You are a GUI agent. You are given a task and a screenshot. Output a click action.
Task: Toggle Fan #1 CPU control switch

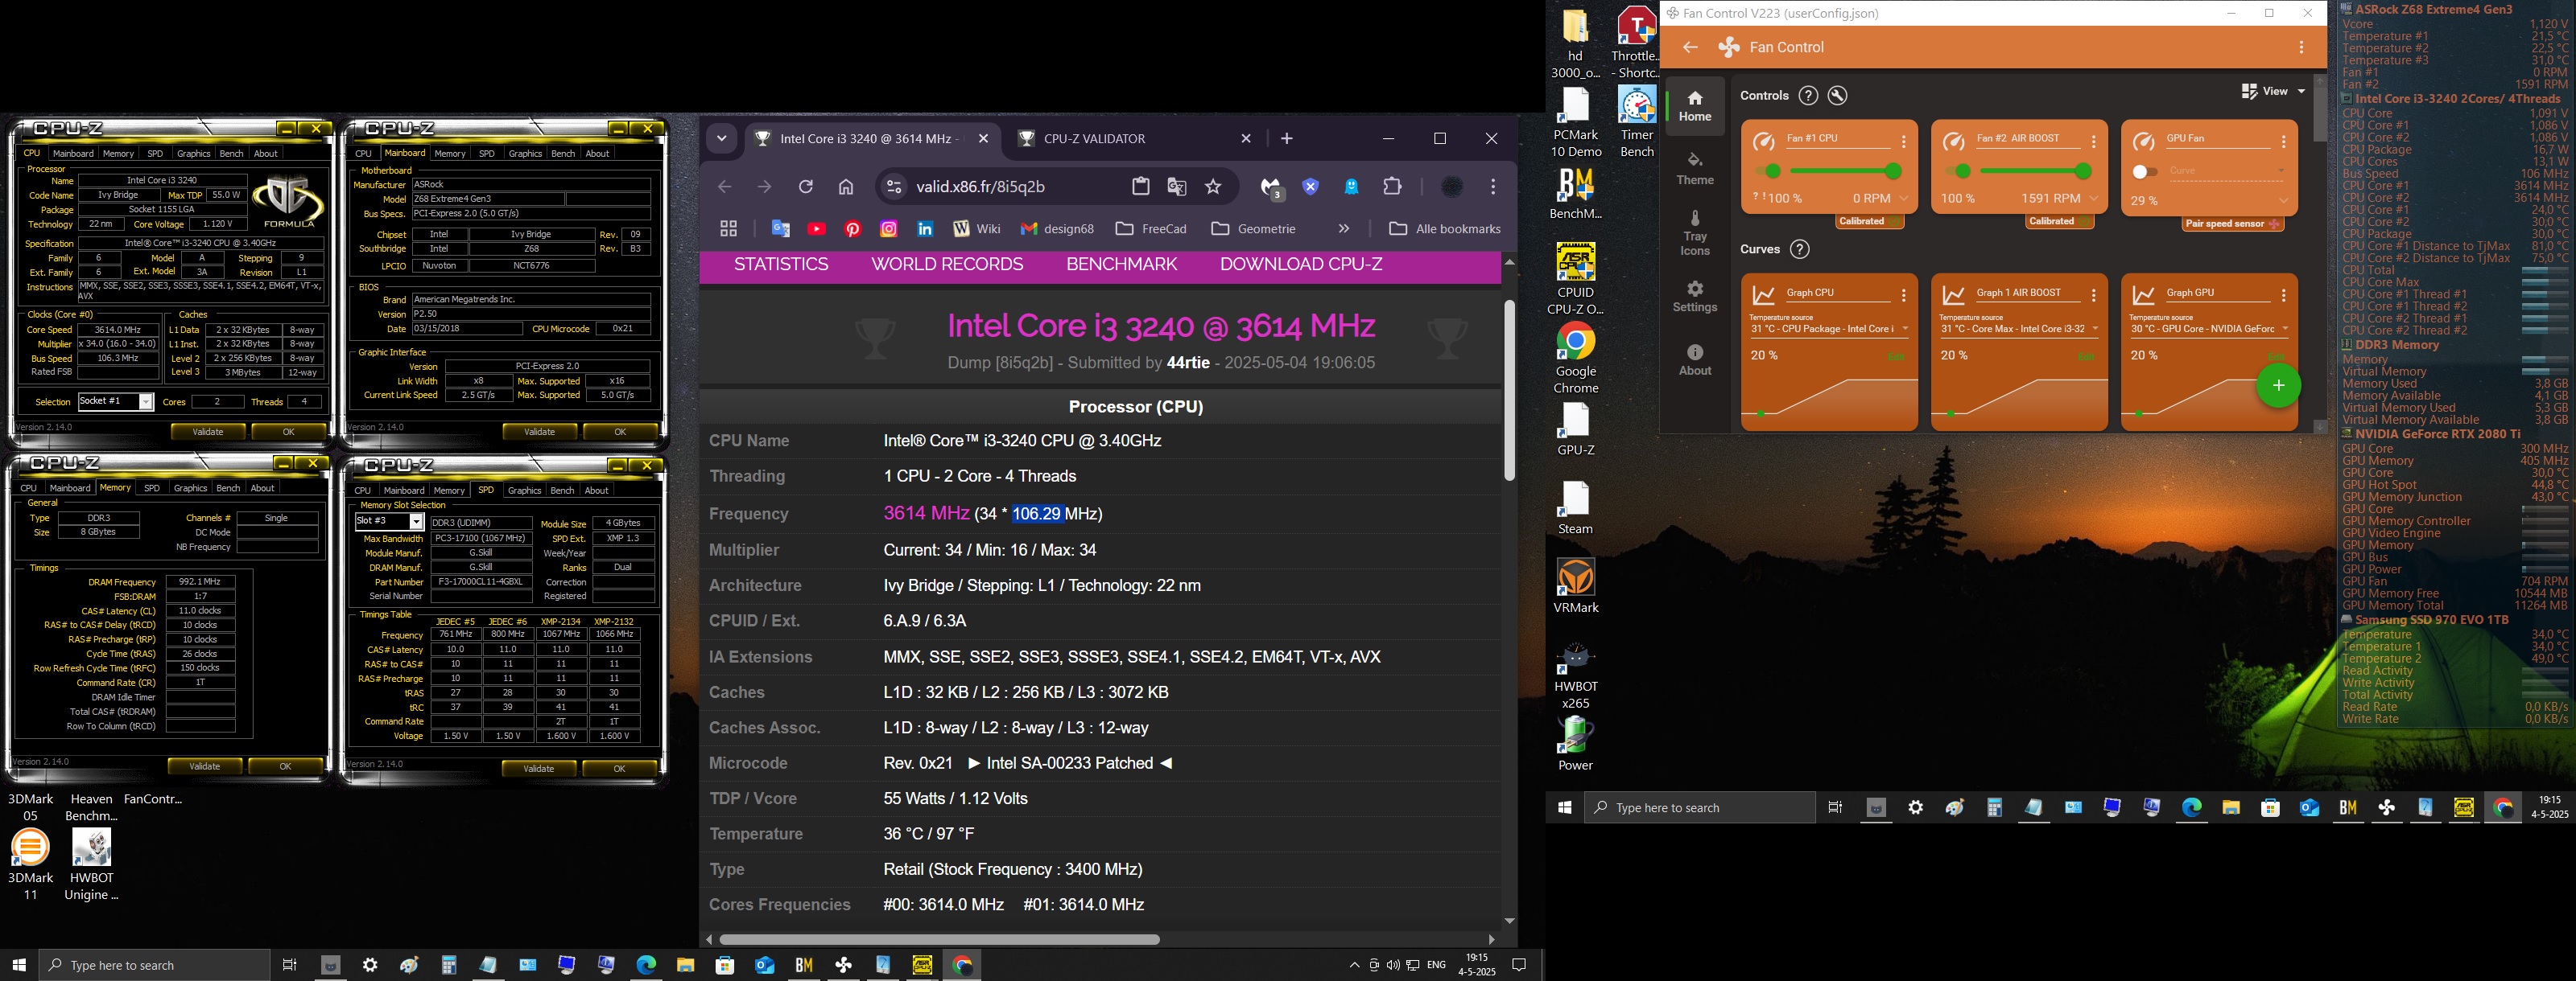1767,172
